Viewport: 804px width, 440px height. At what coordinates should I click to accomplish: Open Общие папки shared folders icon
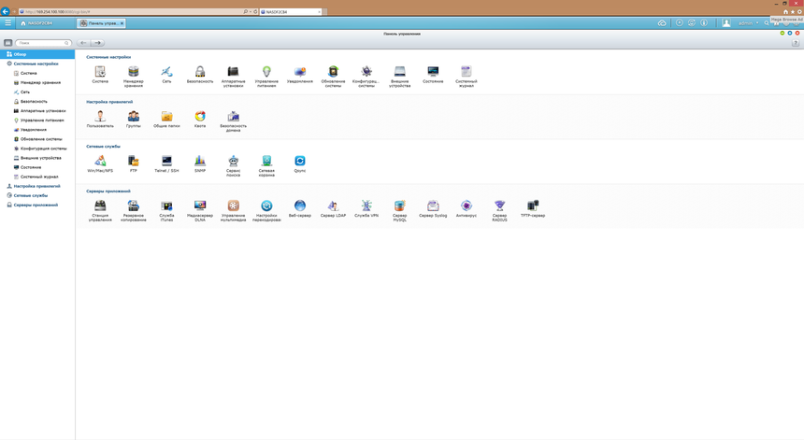pos(166,117)
